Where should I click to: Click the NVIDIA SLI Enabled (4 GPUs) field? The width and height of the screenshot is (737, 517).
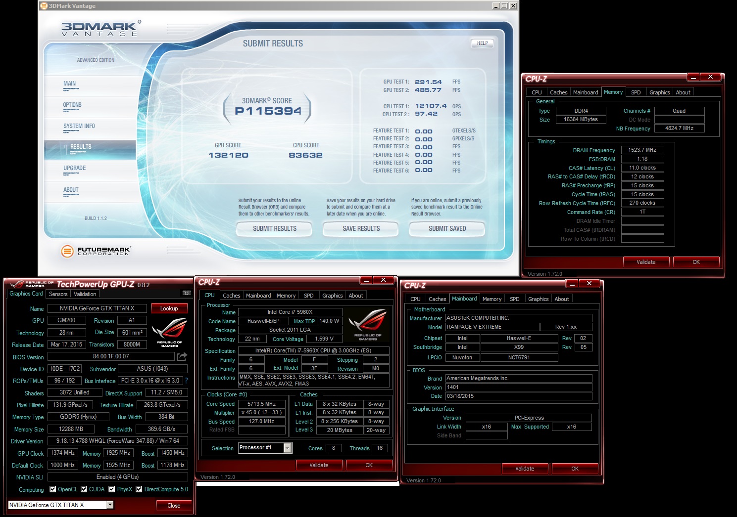pos(117,477)
